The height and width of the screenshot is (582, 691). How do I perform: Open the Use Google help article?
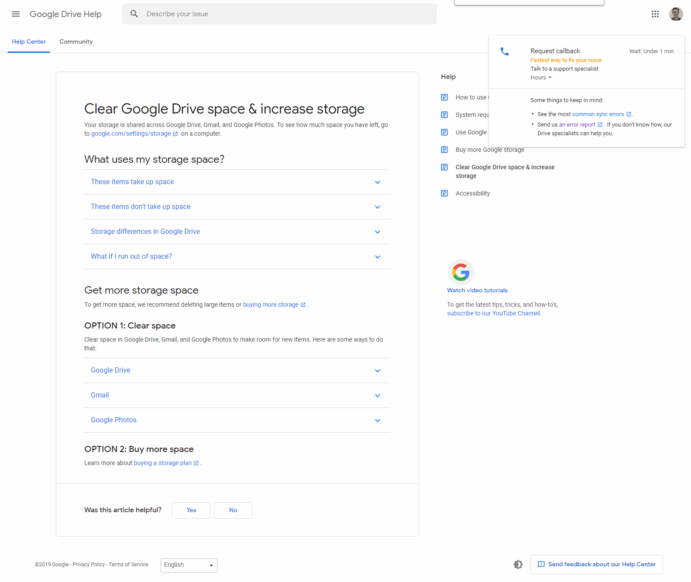pos(471,132)
